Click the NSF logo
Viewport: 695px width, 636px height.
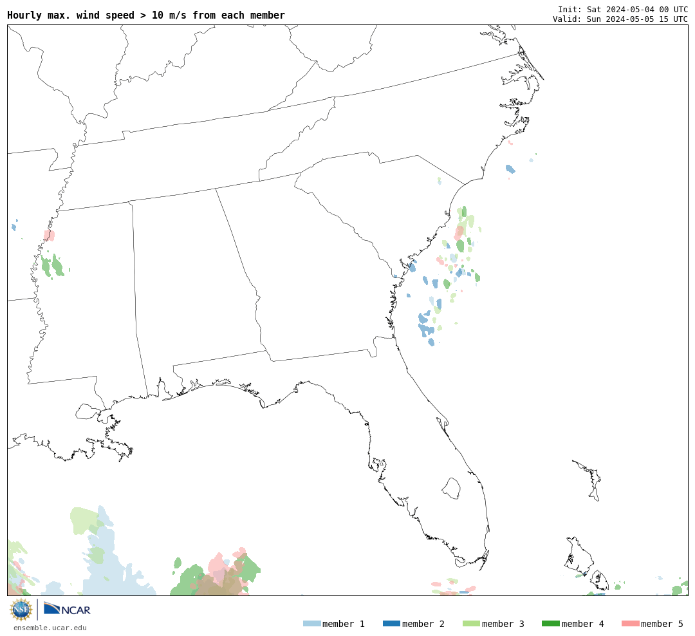tap(21, 610)
